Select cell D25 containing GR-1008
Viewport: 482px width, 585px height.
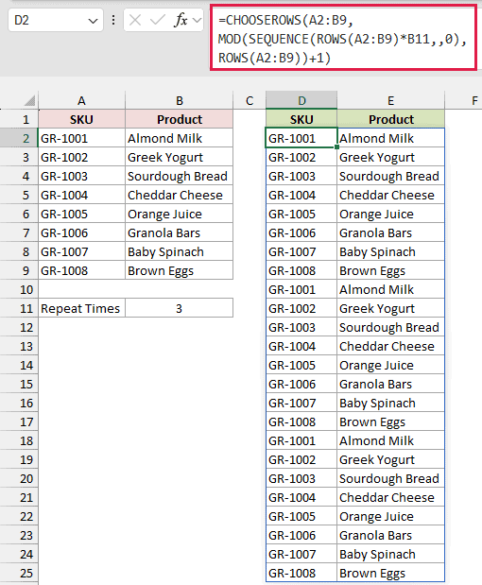[x=301, y=573]
